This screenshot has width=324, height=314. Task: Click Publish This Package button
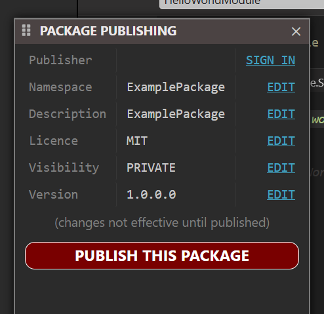coord(162,256)
